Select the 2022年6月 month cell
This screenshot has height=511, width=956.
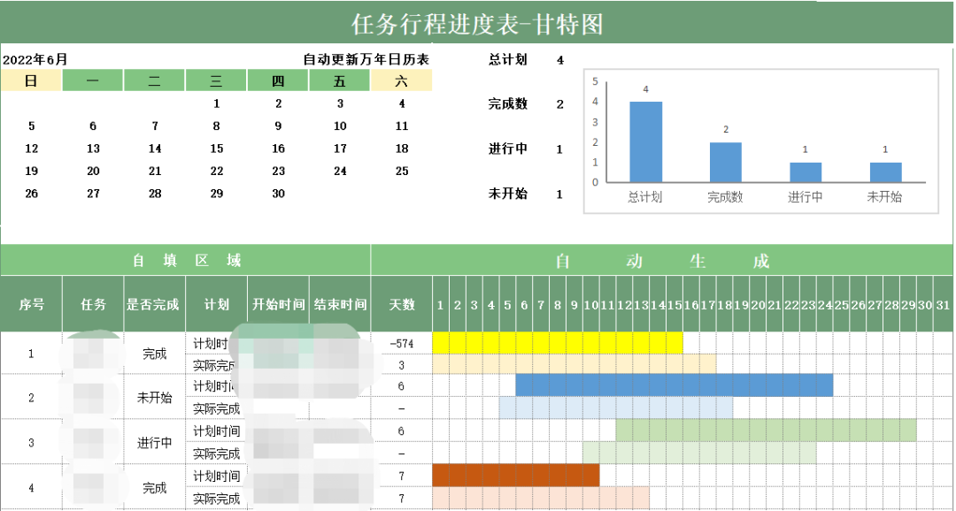35,60
